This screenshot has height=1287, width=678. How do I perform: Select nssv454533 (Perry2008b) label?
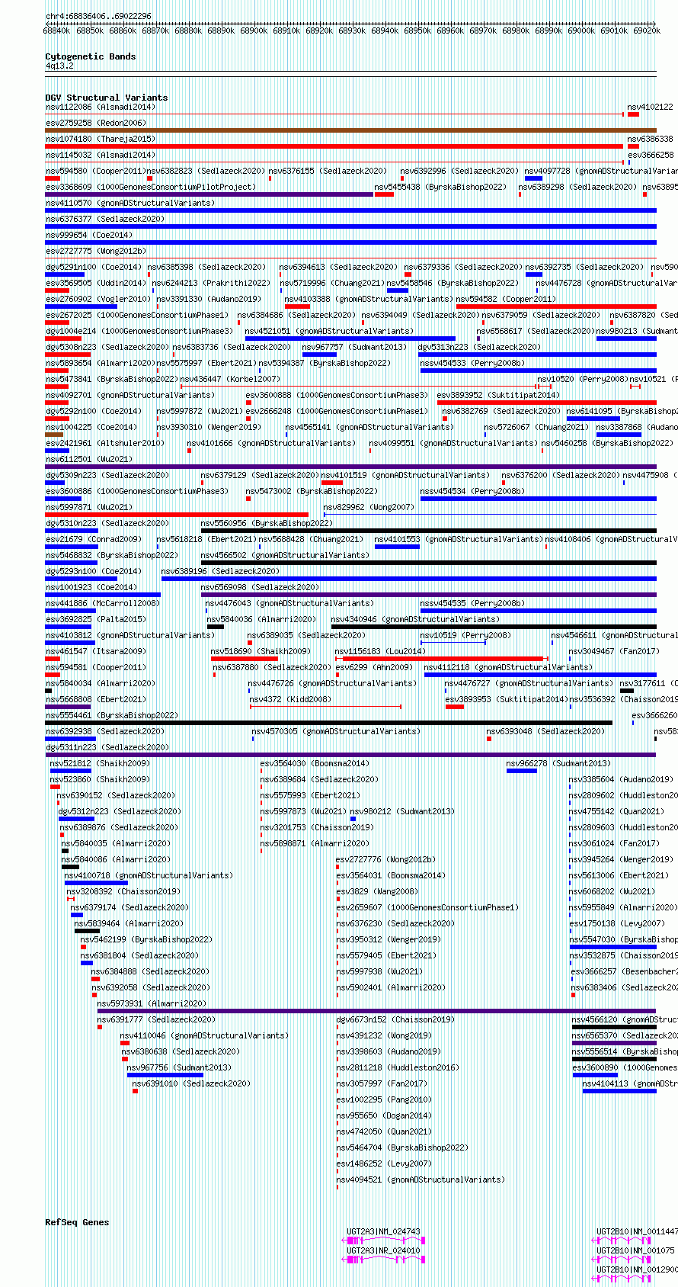[472, 363]
